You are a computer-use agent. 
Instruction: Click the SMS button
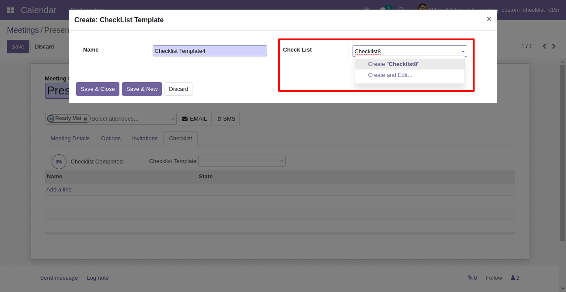pyautogui.click(x=226, y=119)
